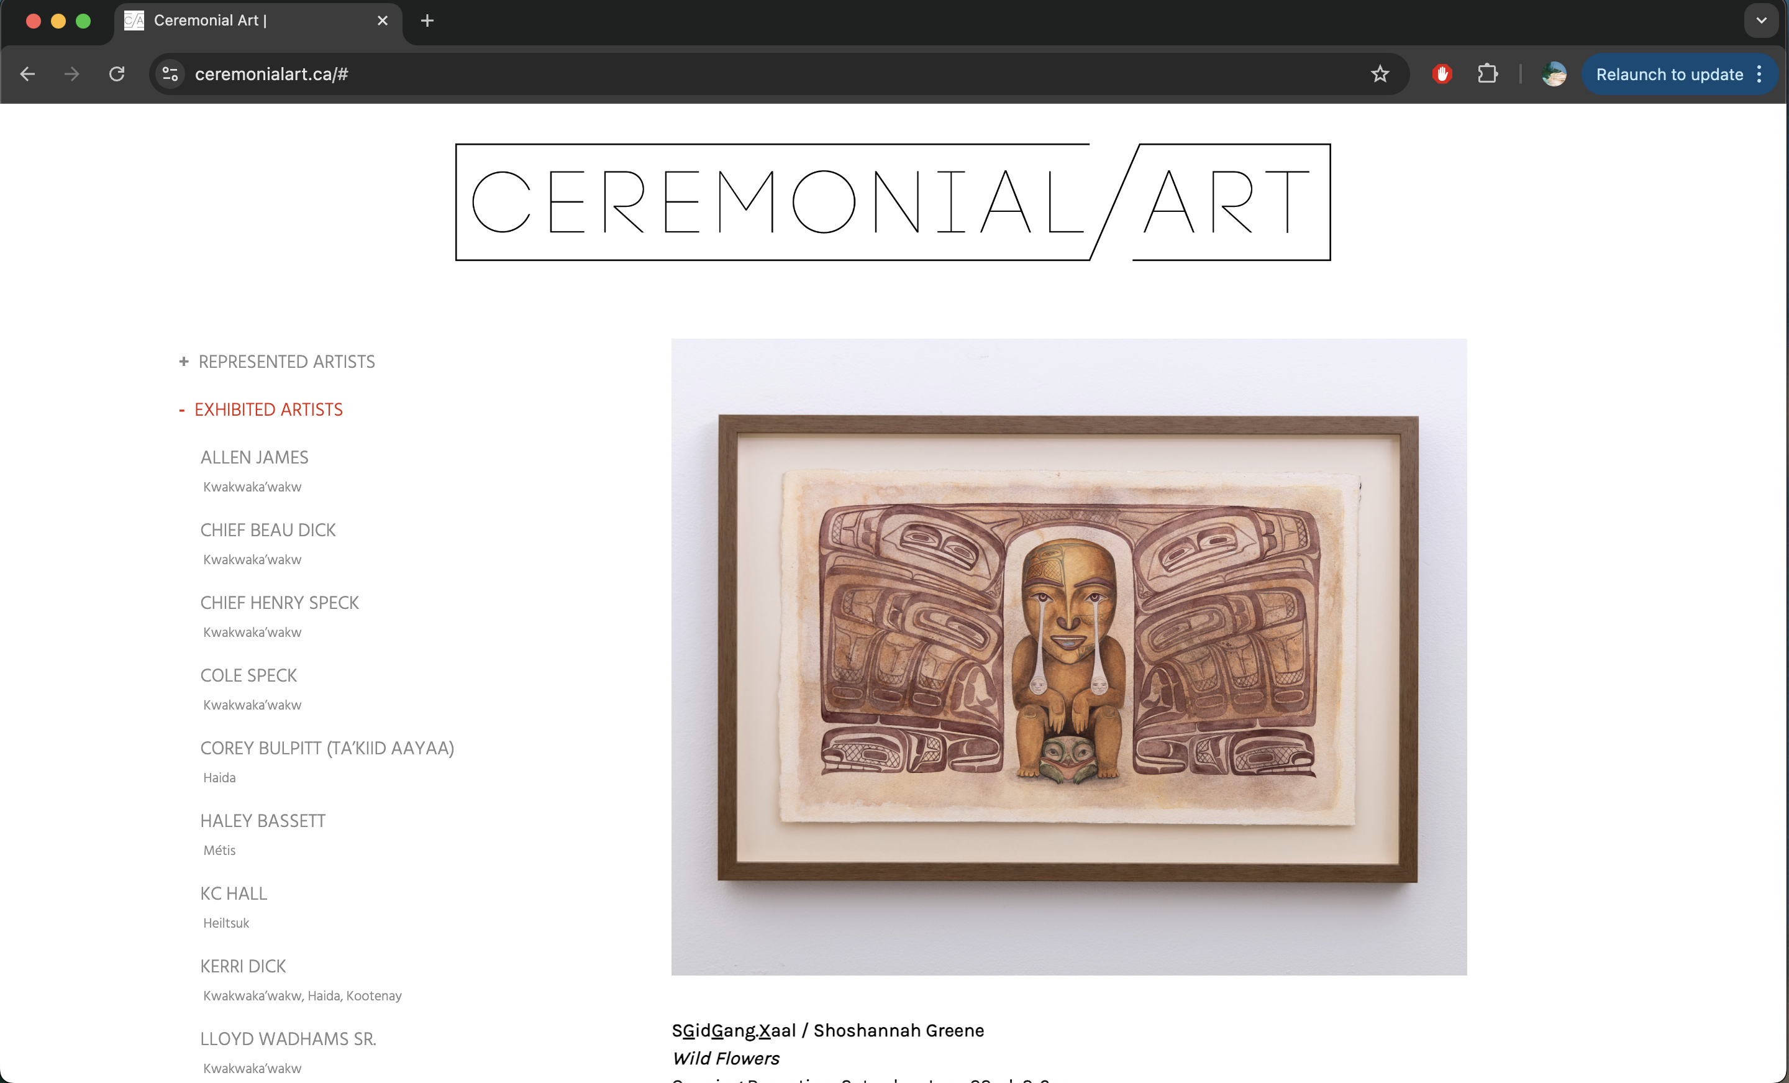Reload the current page
The width and height of the screenshot is (1789, 1083).
coord(117,74)
